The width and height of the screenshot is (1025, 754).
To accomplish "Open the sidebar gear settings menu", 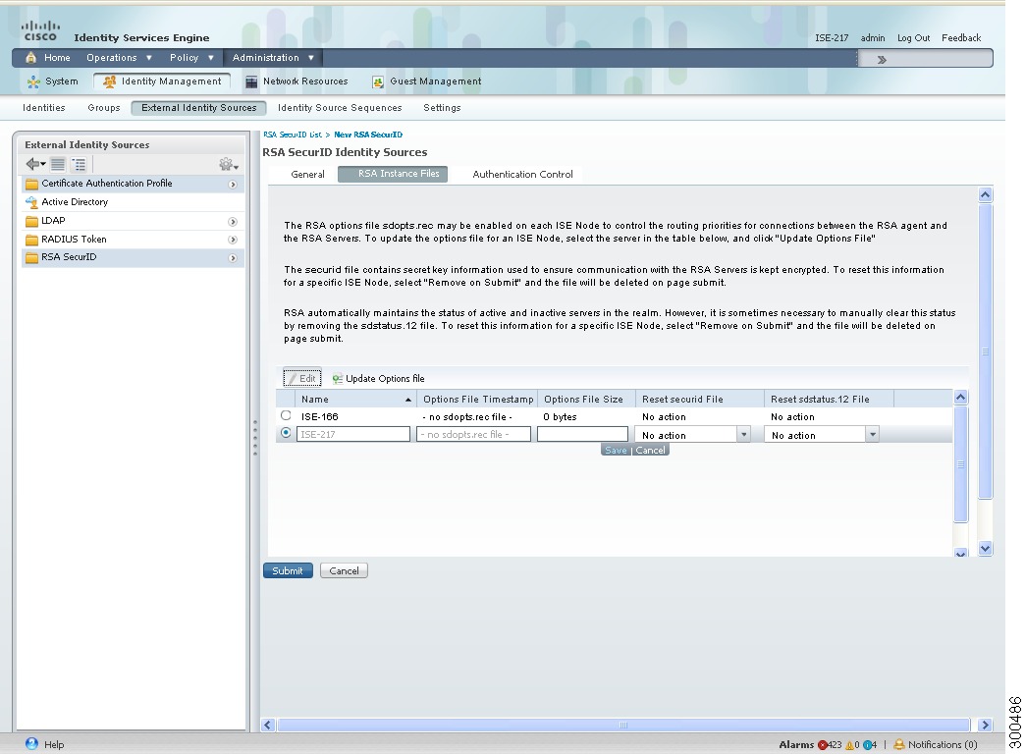I will coord(228,164).
